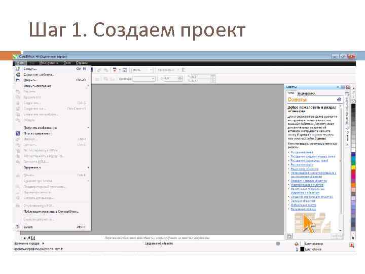Click the duplicate distance value fields
This screenshot has width=365, height=274.
(x=201, y=79)
